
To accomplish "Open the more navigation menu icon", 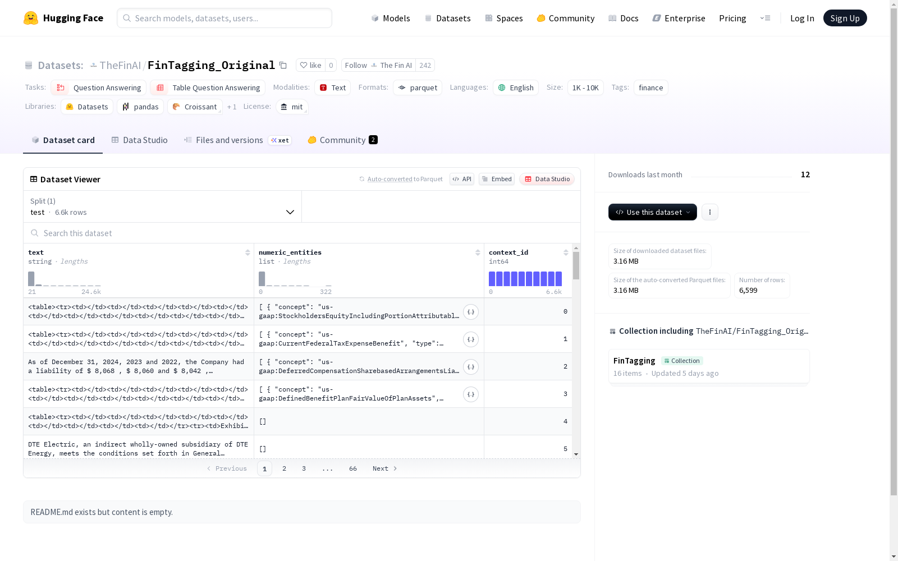I will pyautogui.click(x=765, y=18).
